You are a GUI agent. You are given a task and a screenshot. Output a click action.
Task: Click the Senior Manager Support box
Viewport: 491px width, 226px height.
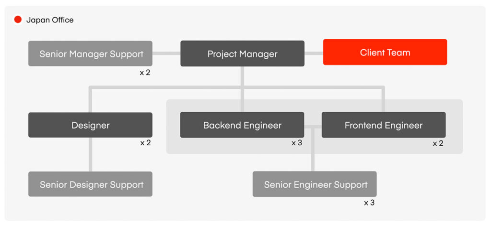pos(91,54)
